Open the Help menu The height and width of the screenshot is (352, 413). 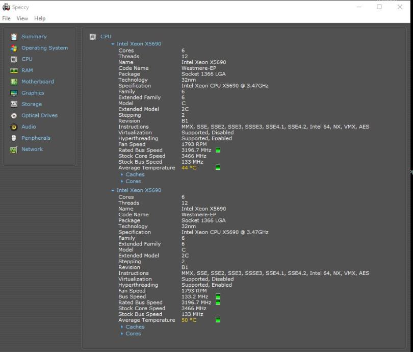pyautogui.click(x=40, y=18)
